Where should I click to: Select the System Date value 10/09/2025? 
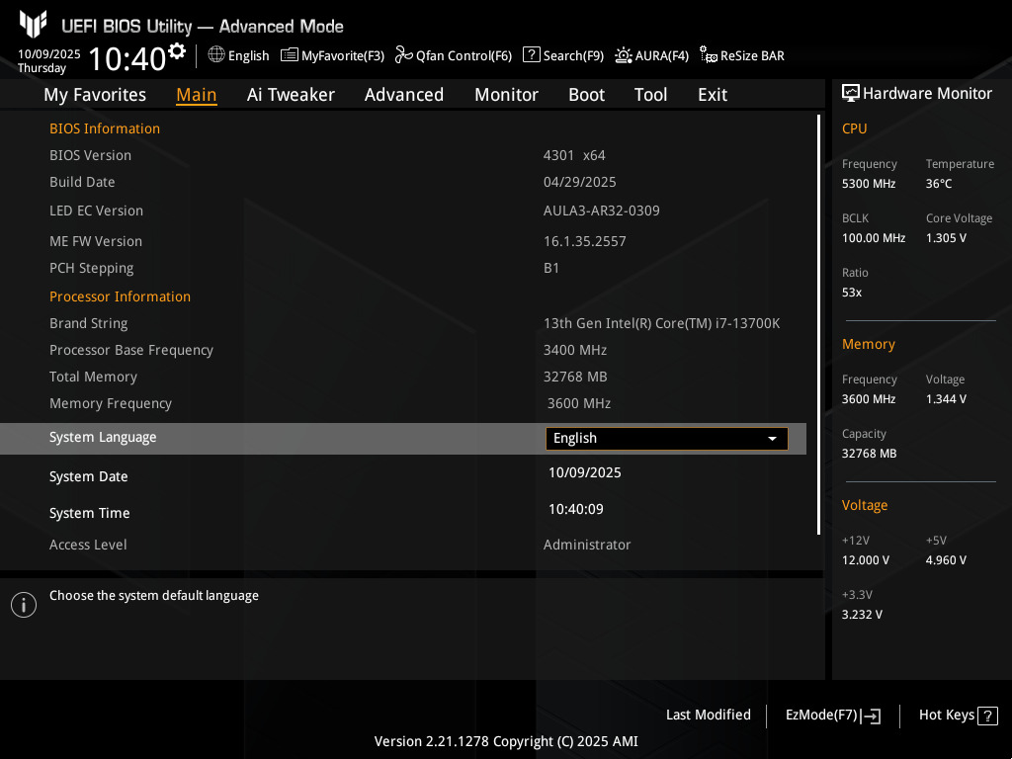[x=585, y=473]
